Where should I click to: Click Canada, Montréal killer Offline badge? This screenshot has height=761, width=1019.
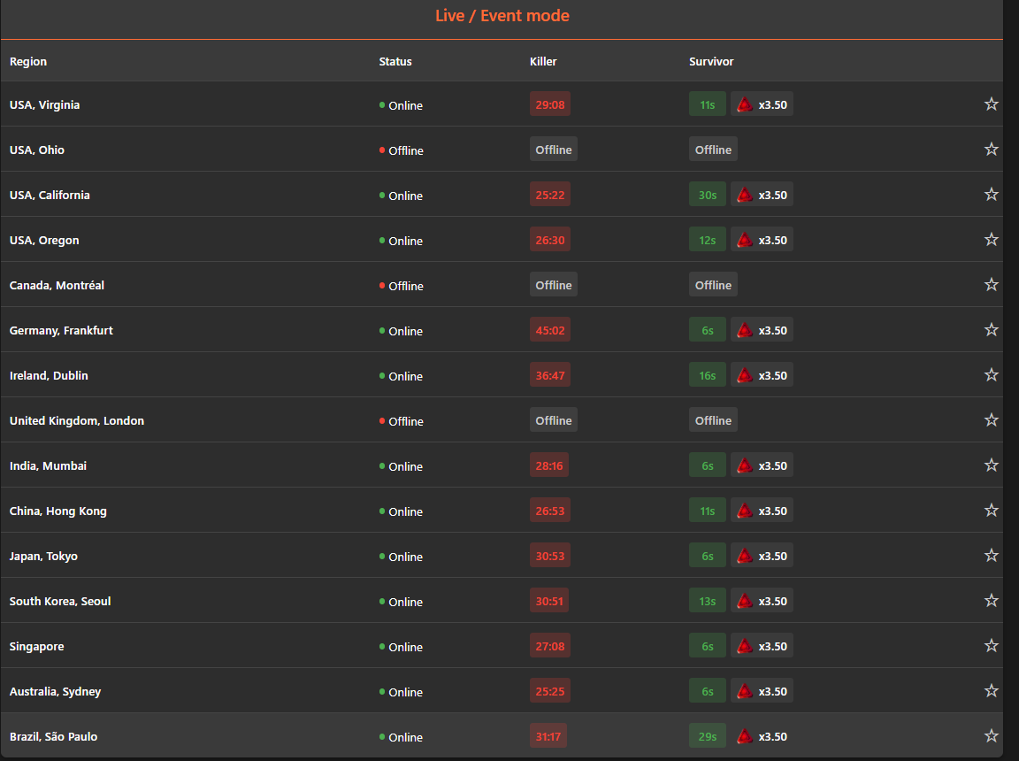[553, 285]
